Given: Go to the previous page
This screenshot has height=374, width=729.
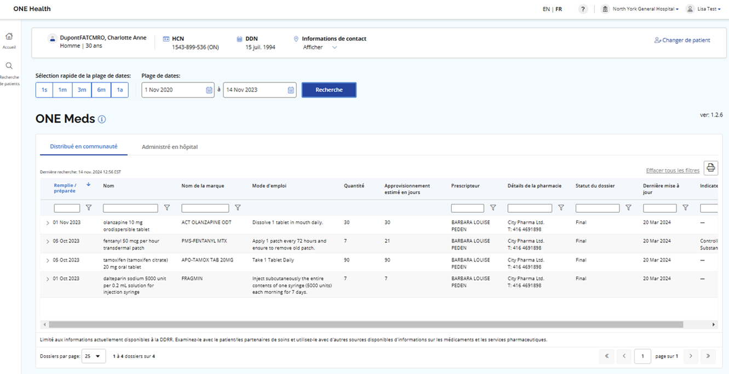Looking at the screenshot, I should click(x=624, y=356).
